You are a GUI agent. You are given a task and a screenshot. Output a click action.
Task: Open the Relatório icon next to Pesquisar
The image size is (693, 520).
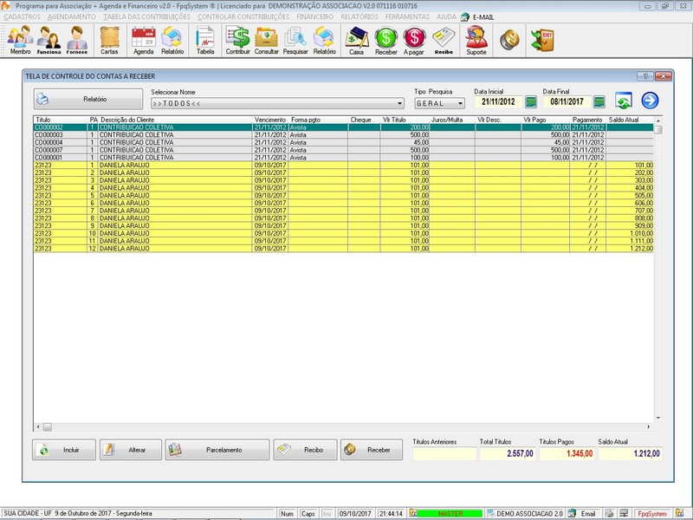click(324, 40)
